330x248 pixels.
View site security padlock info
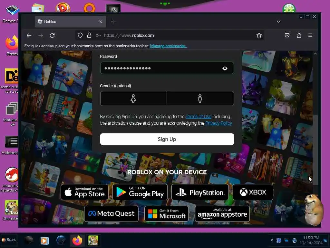click(89, 35)
